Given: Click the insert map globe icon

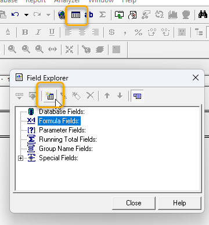Looking at the screenshot, I should (x=186, y=15).
